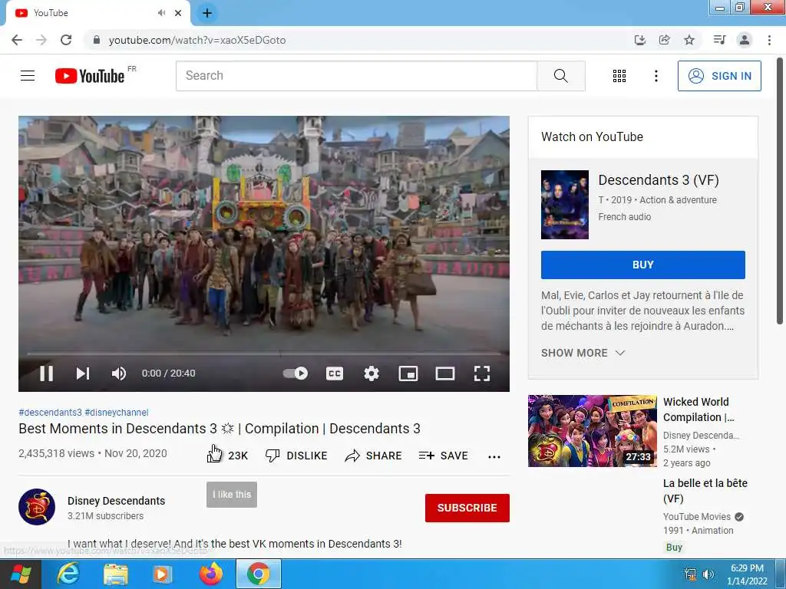
Task: Open Chrome media controls icon
Action: tap(719, 40)
